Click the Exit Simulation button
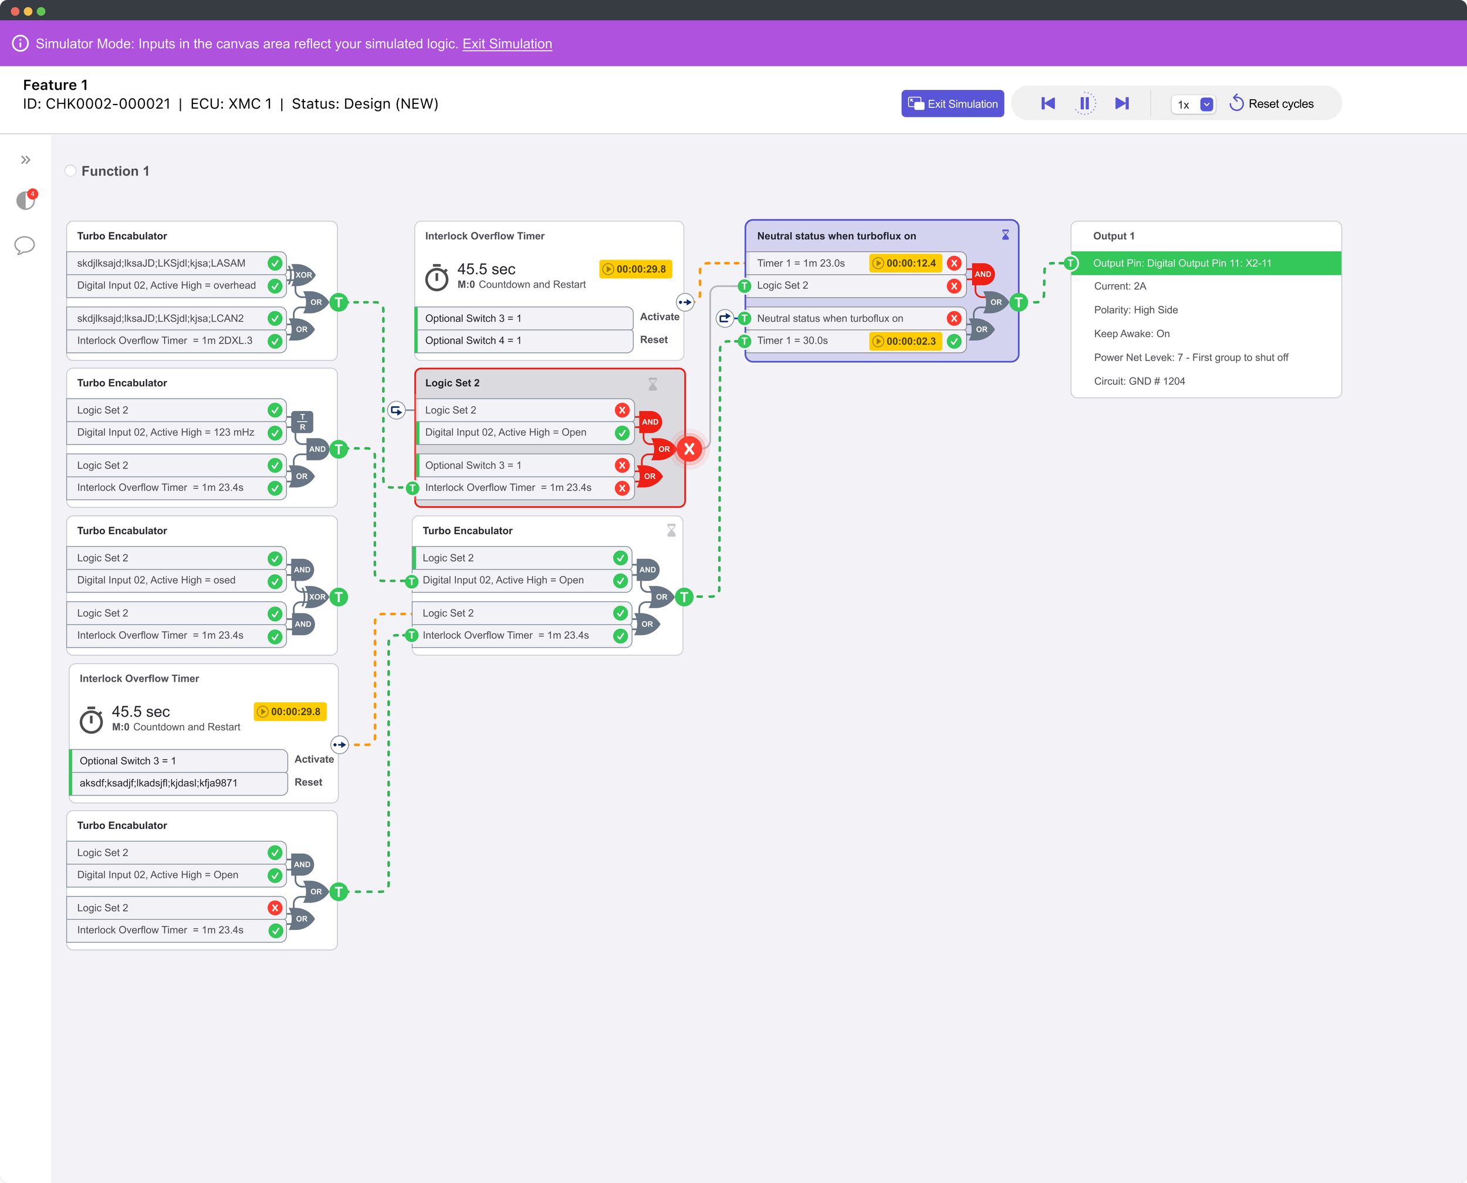Viewport: 1467px width, 1183px height. [952, 103]
